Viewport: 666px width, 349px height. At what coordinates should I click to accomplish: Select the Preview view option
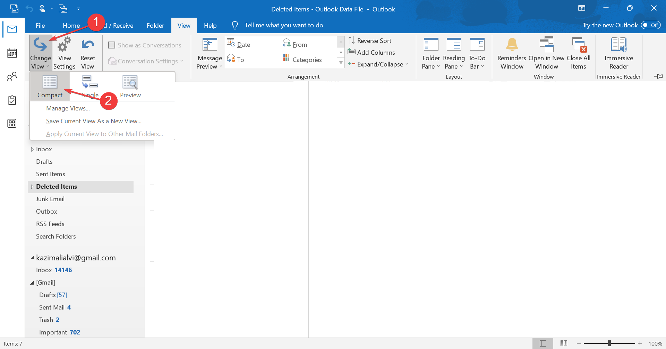click(x=130, y=87)
